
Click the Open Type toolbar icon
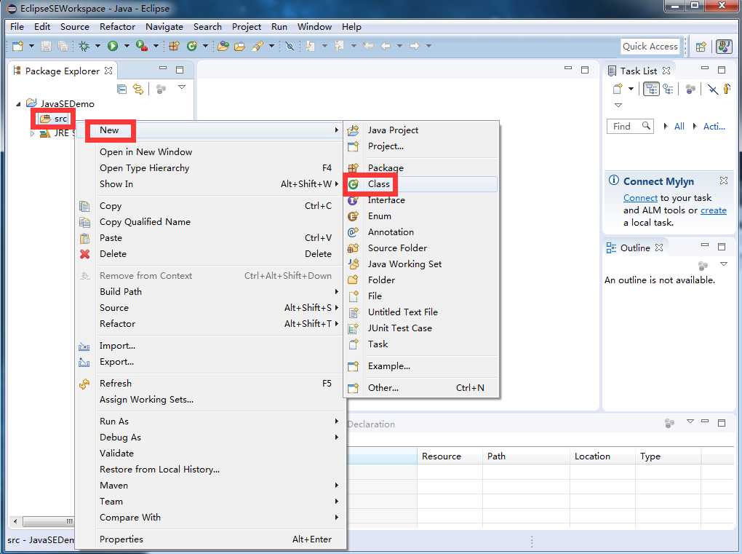pyautogui.click(x=223, y=46)
